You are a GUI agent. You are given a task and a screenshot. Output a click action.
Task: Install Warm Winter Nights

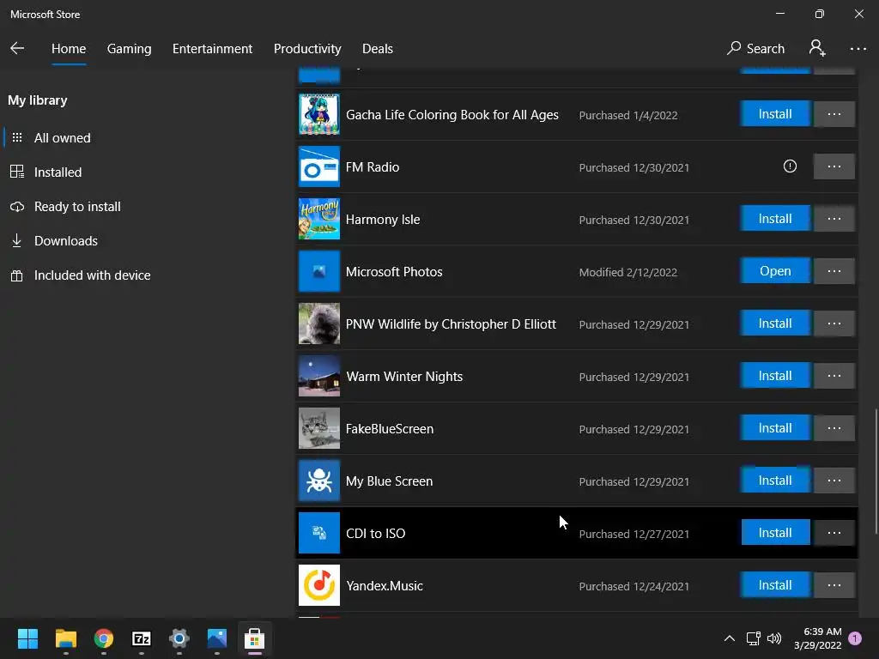coord(775,376)
